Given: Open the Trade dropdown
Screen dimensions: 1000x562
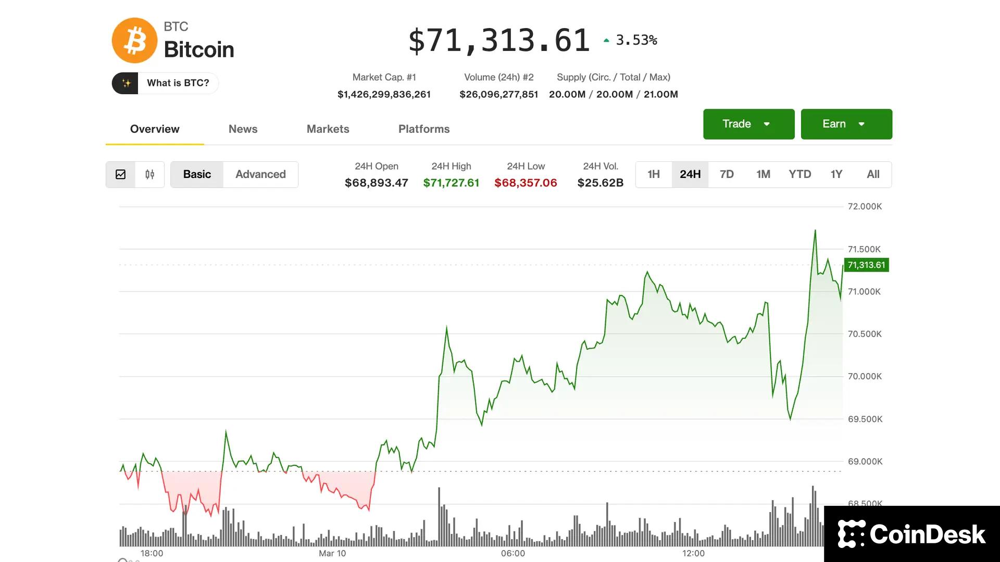Looking at the screenshot, I should point(748,124).
